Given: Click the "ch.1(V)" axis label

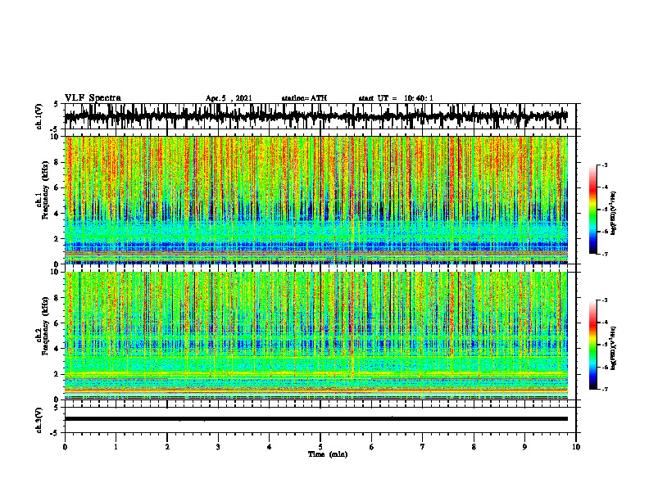Looking at the screenshot, I should [39, 116].
